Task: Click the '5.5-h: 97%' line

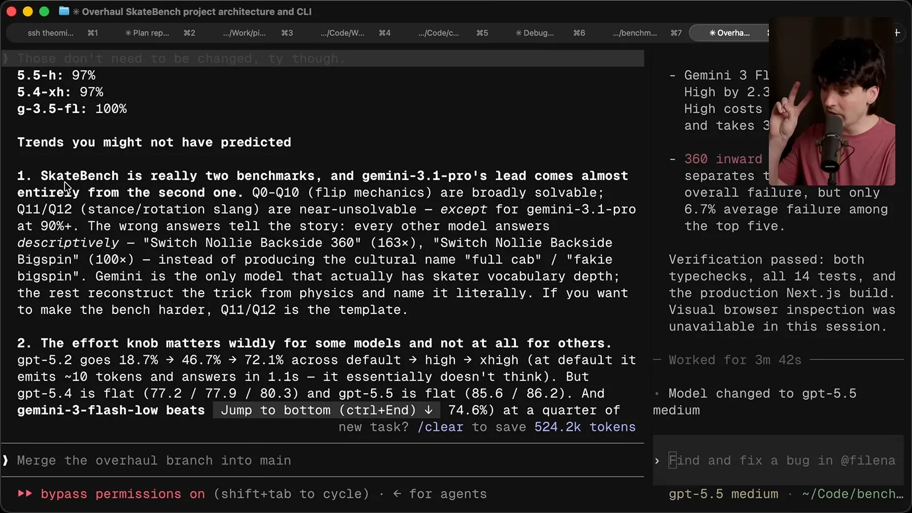Action: [56, 75]
